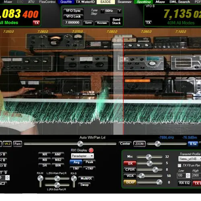Toggle VFO Lock
The width and height of the screenshot is (201, 201).
tap(73, 16)
